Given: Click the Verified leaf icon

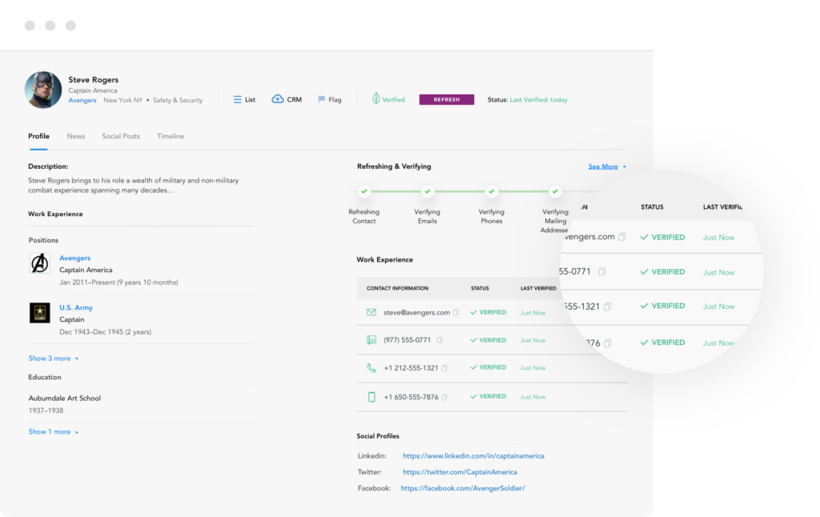Looking at the screenshot, I should coord(376,98).
